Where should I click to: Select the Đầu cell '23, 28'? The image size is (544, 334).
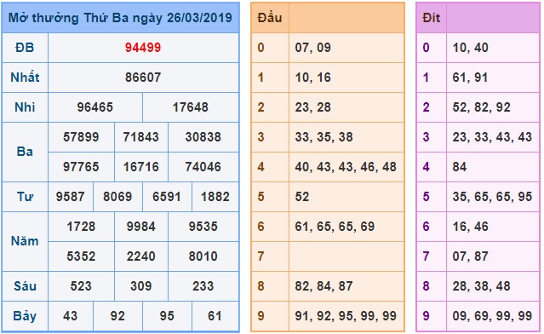coord(346,107)
